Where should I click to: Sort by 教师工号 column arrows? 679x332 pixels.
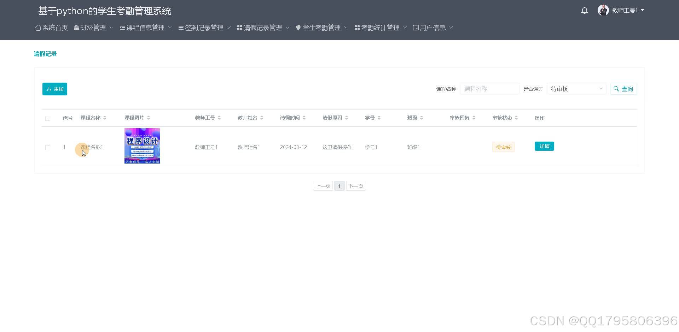coord(219,118)
